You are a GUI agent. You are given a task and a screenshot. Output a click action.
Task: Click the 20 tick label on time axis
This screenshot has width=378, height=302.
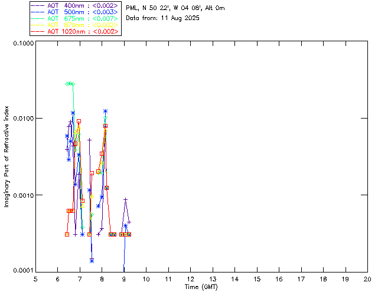[367, 279]
